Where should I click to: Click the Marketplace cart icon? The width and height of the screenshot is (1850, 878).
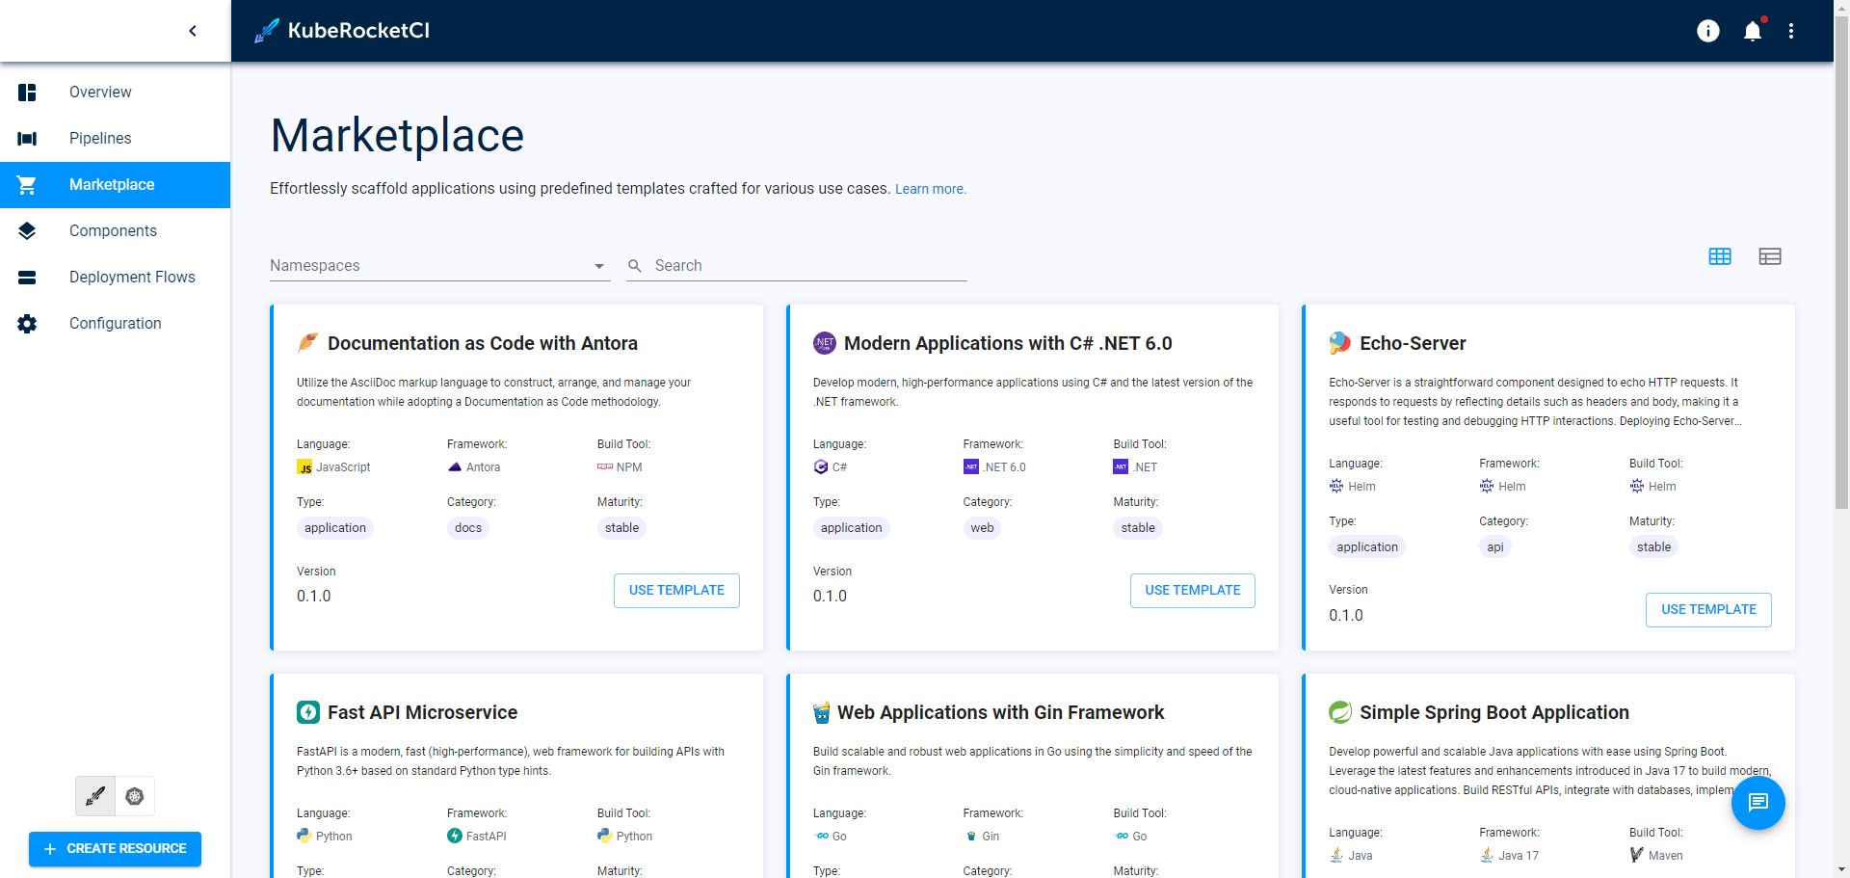pos(27,185)
